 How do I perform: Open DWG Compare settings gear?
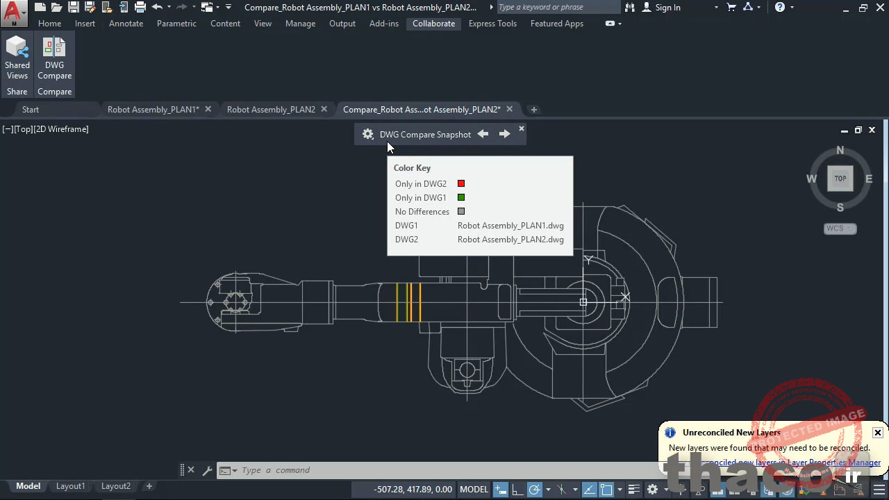[368, 135]
